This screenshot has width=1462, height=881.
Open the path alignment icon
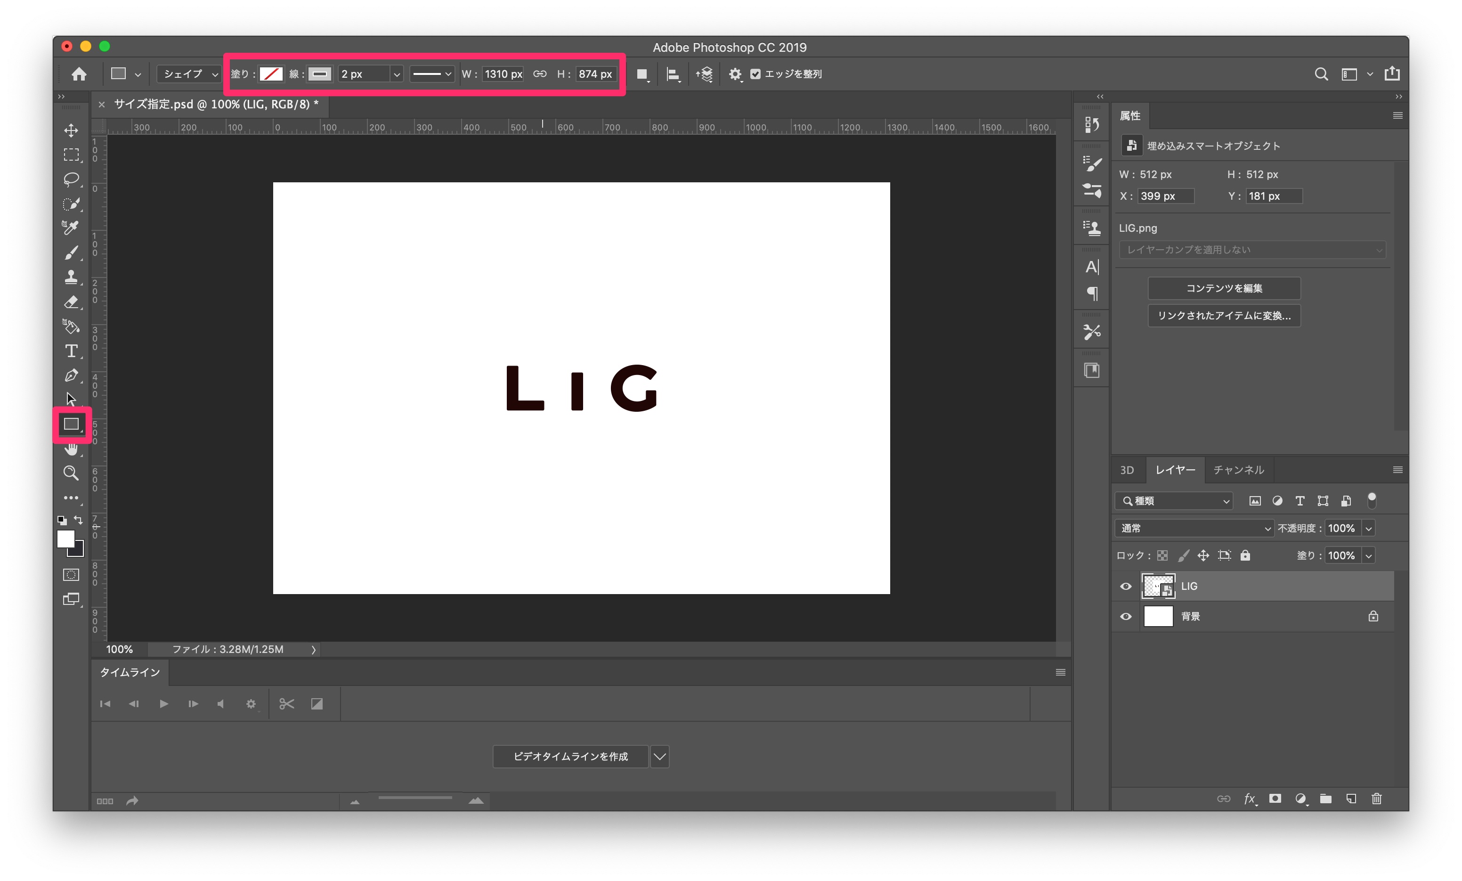pos(673,74)
